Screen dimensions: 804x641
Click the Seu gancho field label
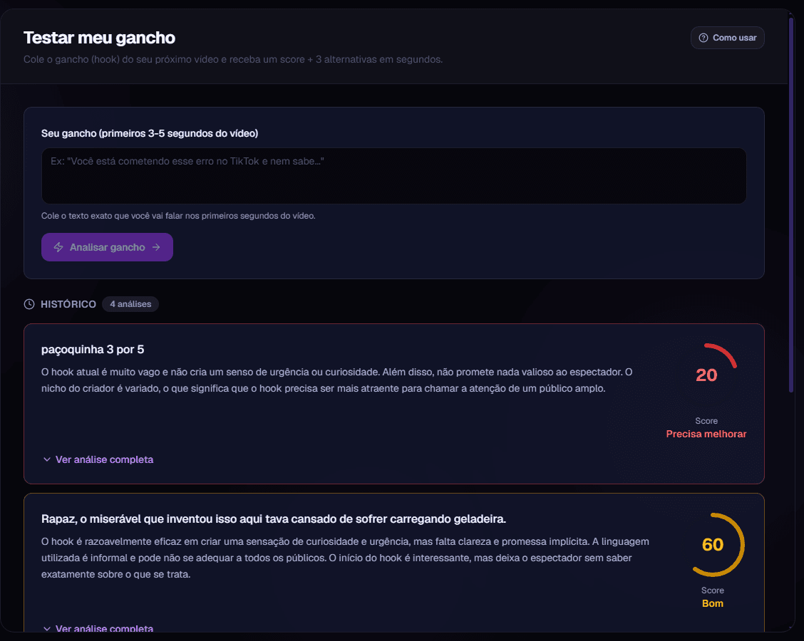point(150,133)
